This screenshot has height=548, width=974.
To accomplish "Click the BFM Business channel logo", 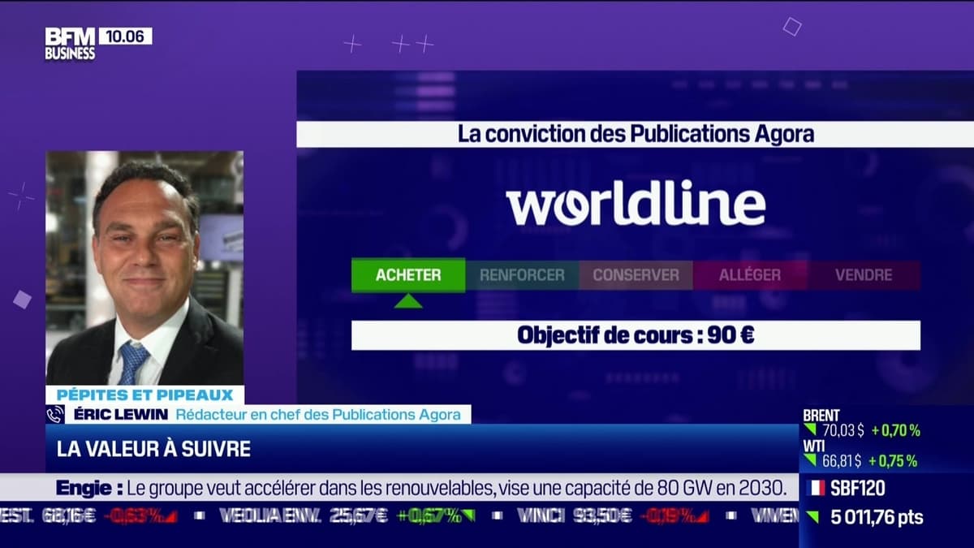I will (70, 44).
